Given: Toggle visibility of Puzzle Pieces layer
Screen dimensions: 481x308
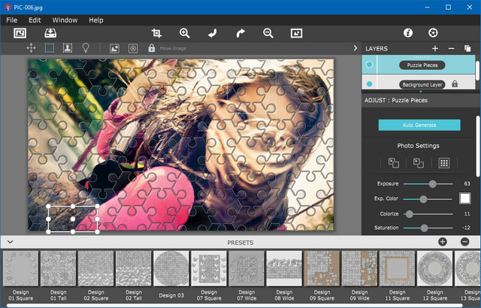Looking at the screenshot, I should pos(369,65).
